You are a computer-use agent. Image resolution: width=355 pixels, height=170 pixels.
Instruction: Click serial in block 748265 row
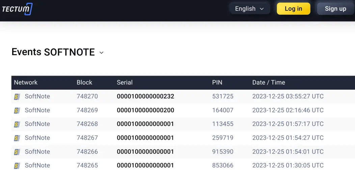(145, 165)
